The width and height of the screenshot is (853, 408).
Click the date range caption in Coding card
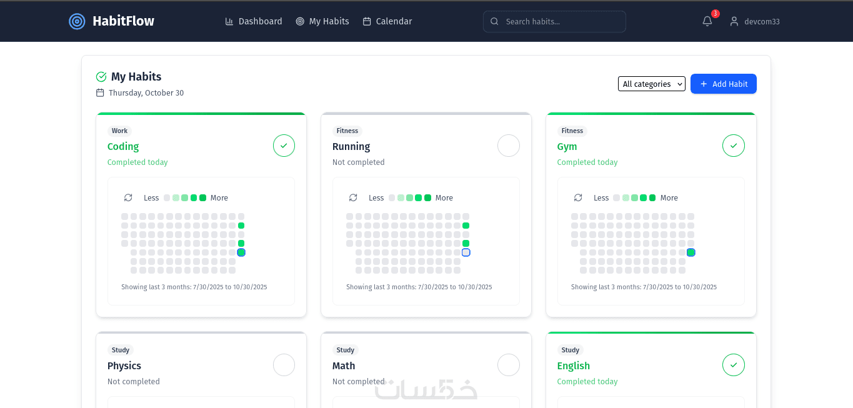(194, 287)
